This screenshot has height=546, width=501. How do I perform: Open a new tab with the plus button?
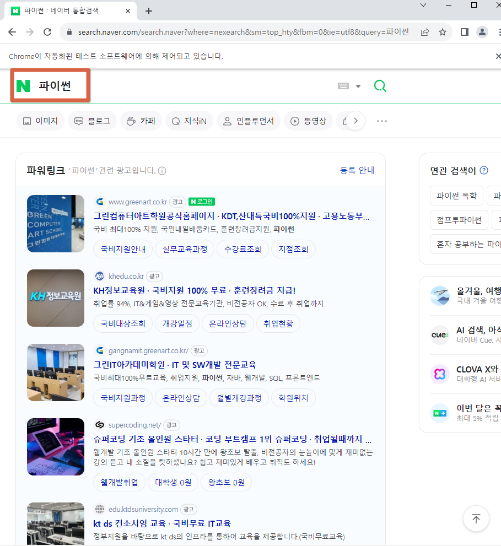point(149,11)
